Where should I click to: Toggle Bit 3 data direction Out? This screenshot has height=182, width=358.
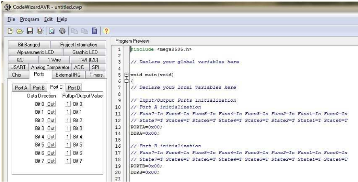(51, 129)
